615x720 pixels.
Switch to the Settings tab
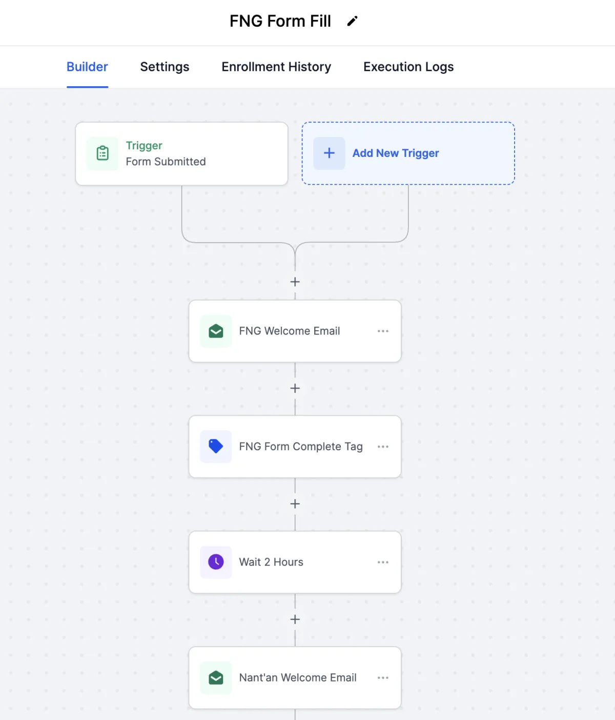tap(165, 67)
